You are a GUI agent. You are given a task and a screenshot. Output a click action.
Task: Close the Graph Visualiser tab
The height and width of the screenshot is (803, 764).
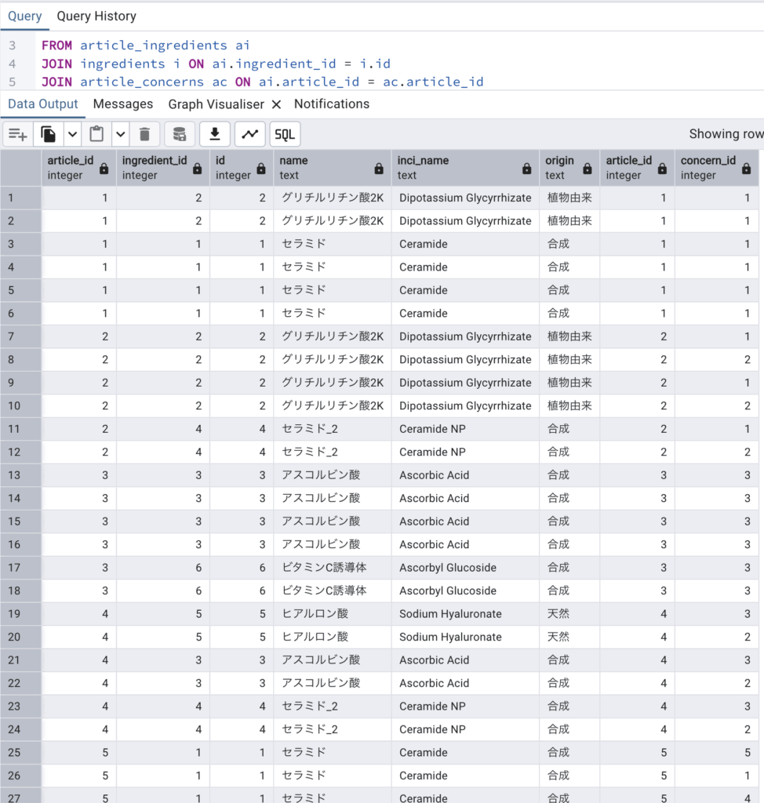point(276,104)
